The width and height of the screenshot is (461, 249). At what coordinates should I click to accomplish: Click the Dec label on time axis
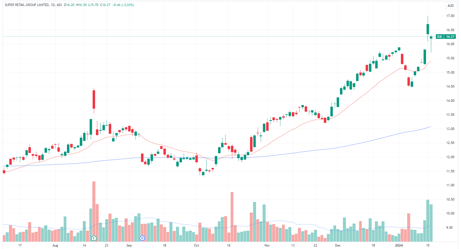(338, 245)
